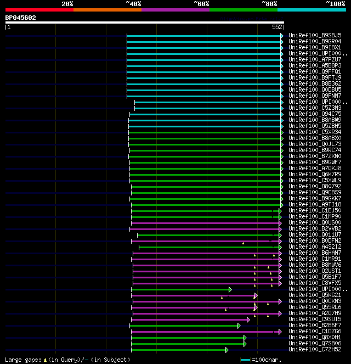Click the UniRef100_C1MR91 label
The height and width of the screenshot is (364, 351).
315,259
